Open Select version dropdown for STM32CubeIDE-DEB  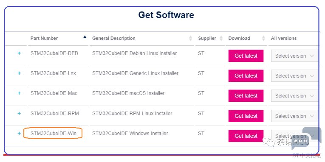[294, 56]
